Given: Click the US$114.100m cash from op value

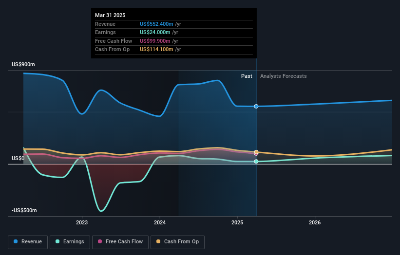Looking at the screenshot, I should 156,50.
